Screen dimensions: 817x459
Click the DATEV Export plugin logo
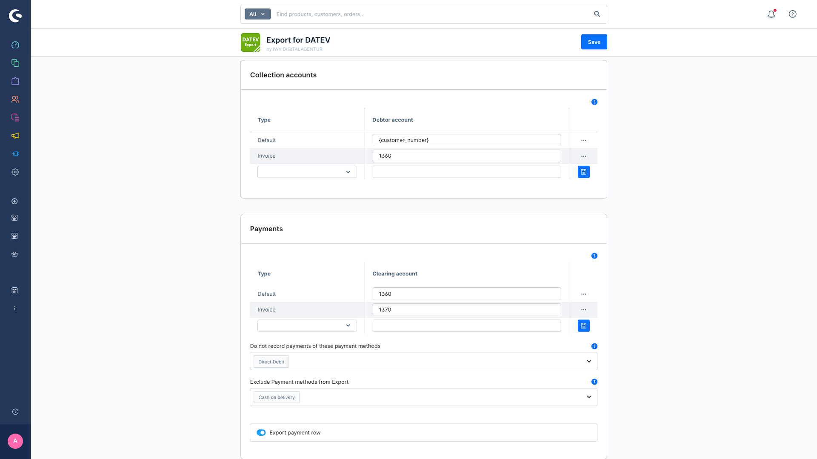(251, 42)
